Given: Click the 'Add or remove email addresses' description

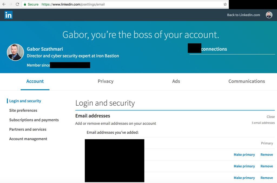Looking at the screenshot, I should pos(116,123).
